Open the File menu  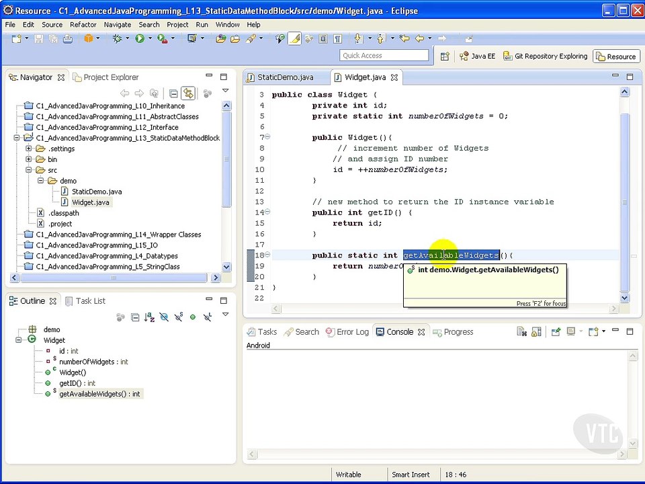click(x=10, y=25)
